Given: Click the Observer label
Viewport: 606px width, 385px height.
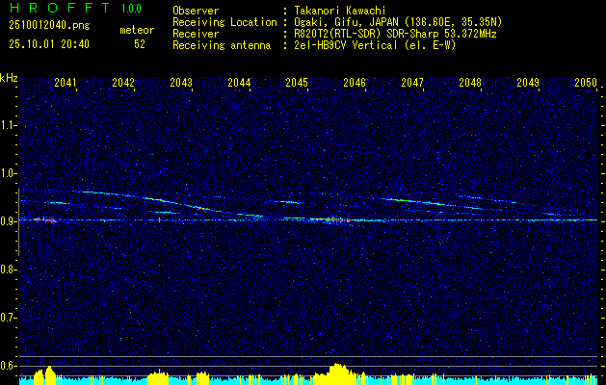Looking at the screenshot, I should (x=196, y=11).
